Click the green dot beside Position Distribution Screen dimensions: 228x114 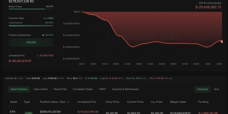click(x=43, y=35)
